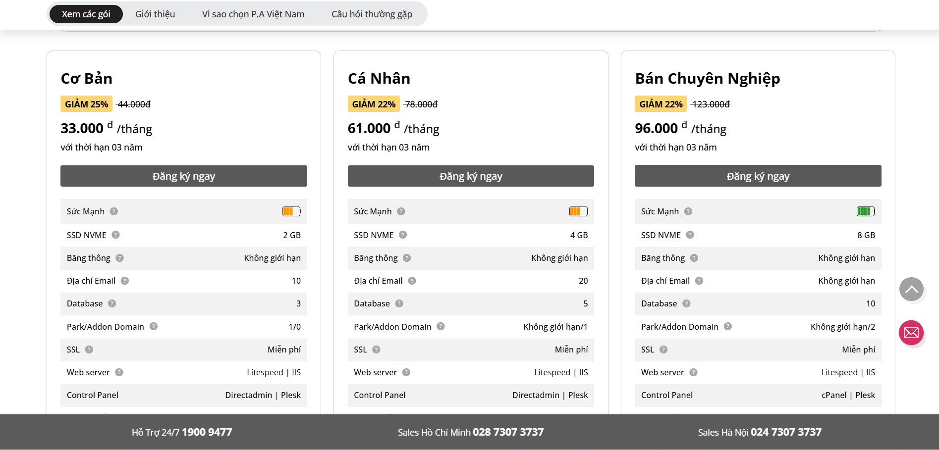Click help icon next to SSD NVME in Cá Nhân
Image resolution: width=939 pixels, height=450 pixels.
click(x=403, y=235)
